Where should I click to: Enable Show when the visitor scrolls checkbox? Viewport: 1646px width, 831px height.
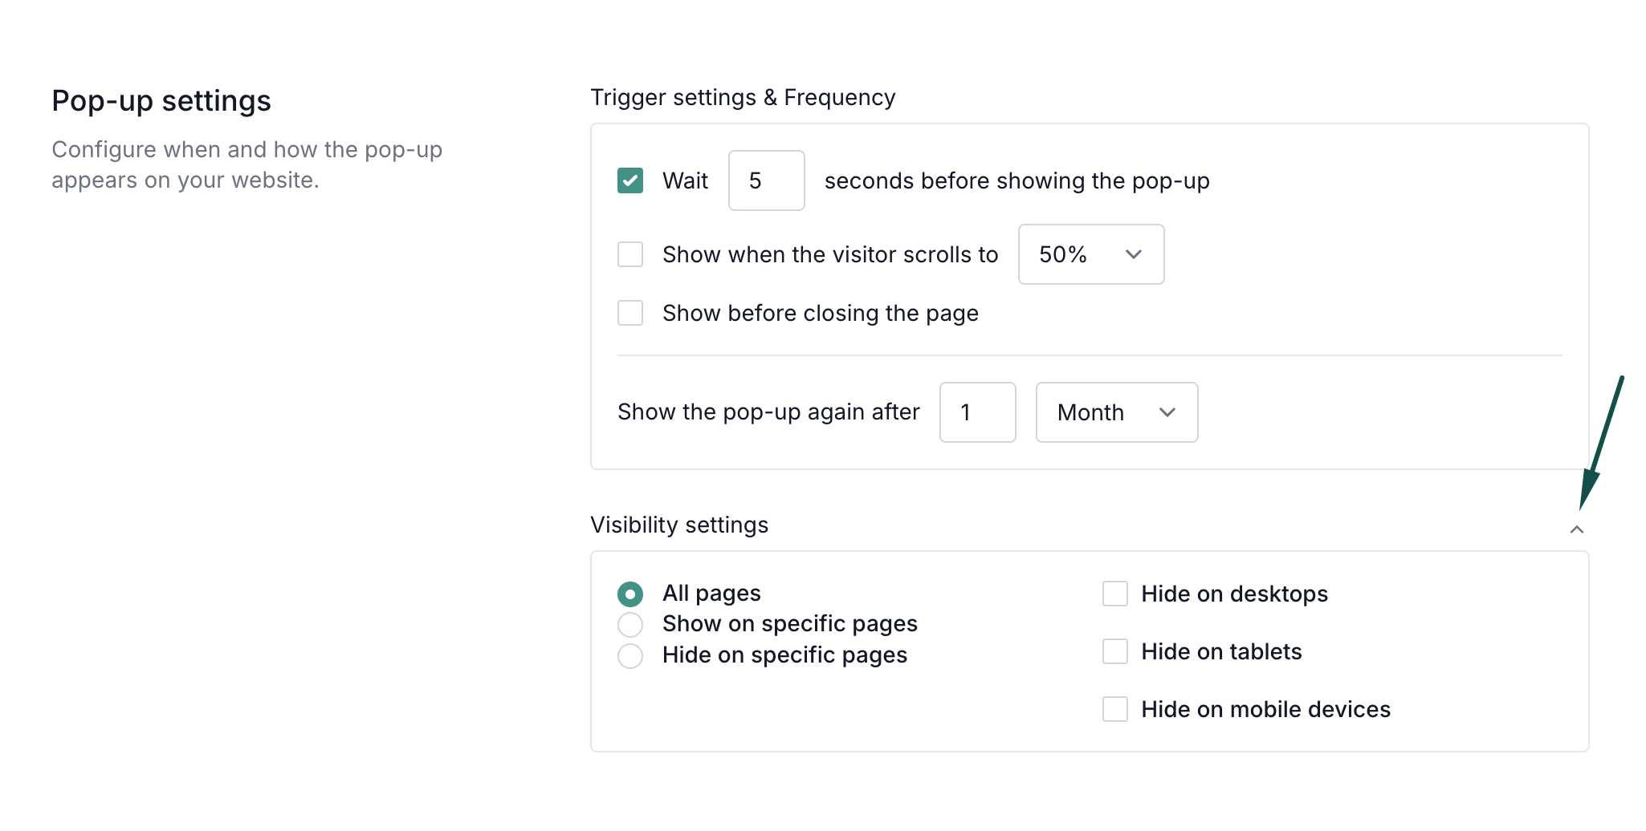630,254
